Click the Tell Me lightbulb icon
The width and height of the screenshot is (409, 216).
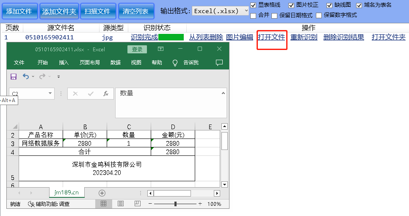coord(175,63)
